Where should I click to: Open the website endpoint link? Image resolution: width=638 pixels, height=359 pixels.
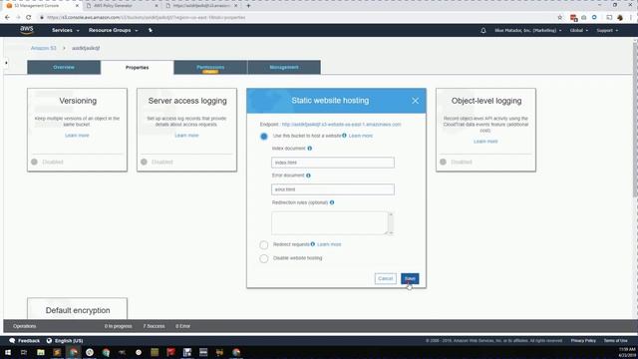[x=341, y=124]
